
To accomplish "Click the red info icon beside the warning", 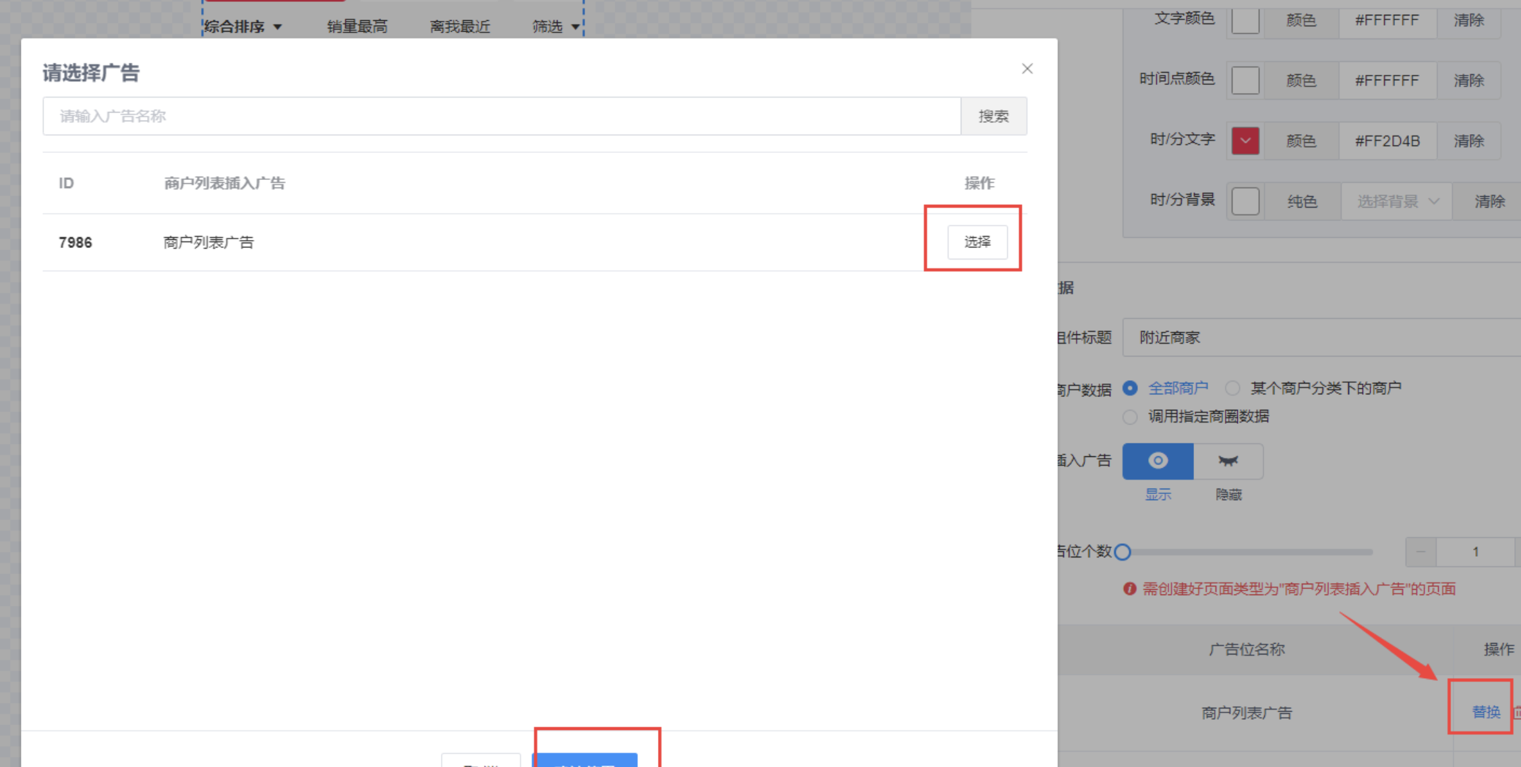I will (1130, 589).
